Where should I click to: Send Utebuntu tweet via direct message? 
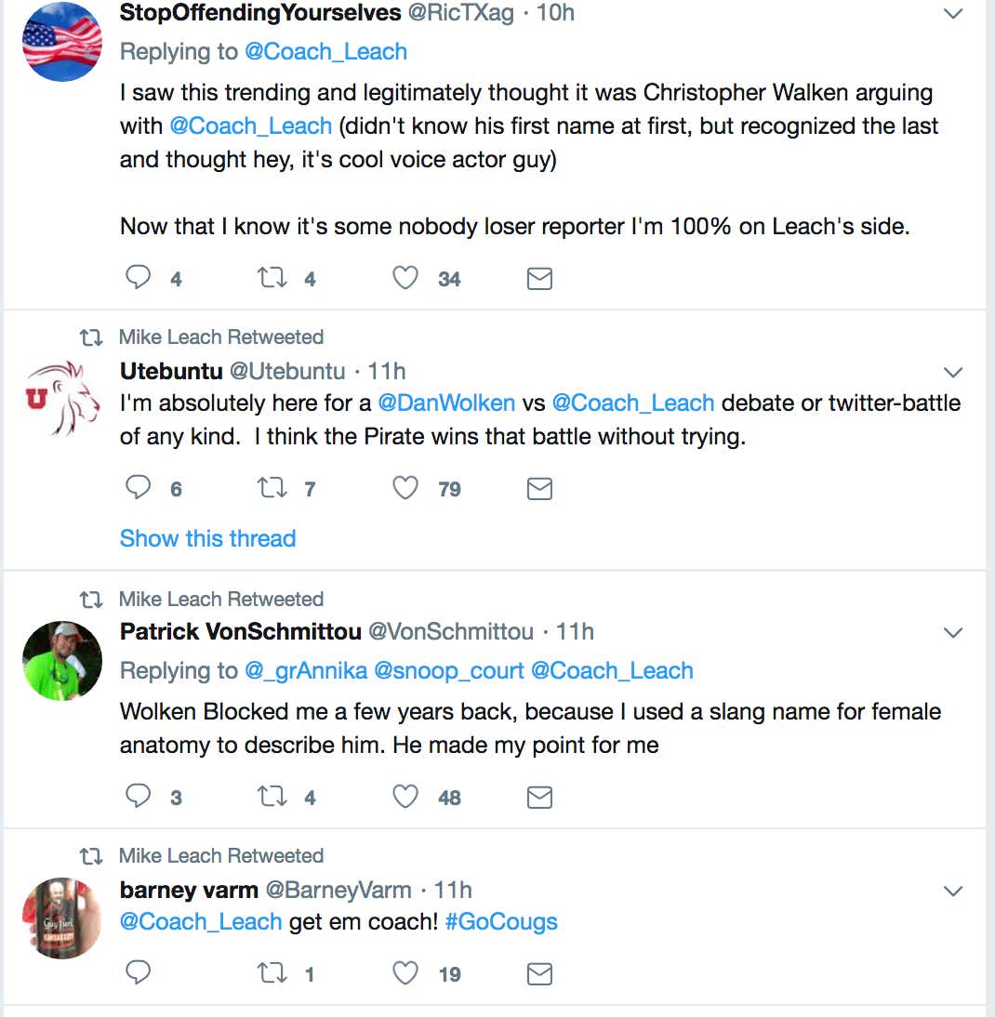[539, 488]
